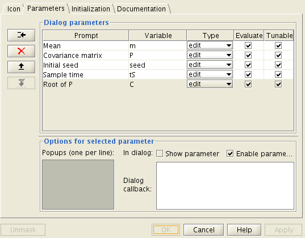
Task: Go to the Documentation tab
Action: tap(141, 9)
